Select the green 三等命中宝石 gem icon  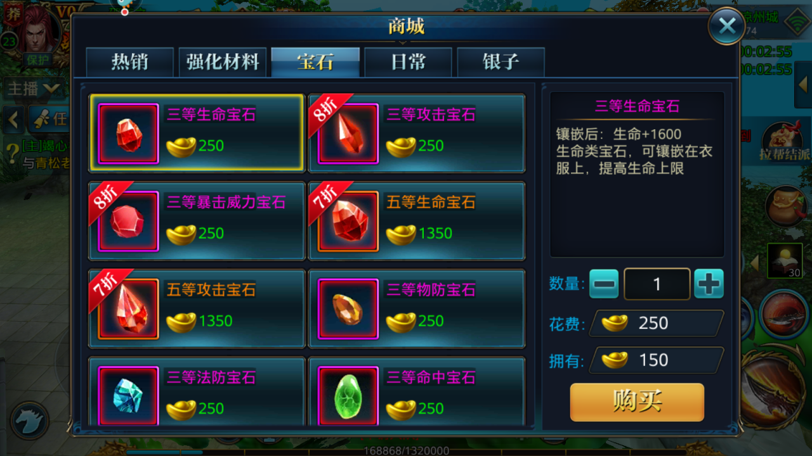(348, 396)
